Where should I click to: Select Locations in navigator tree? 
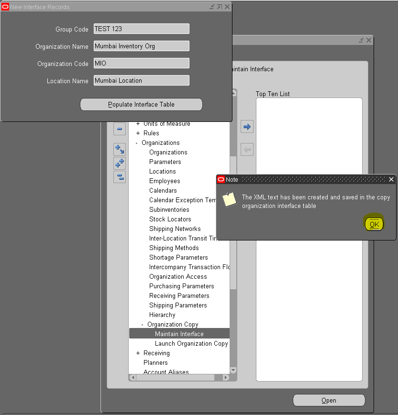point(162,172)
